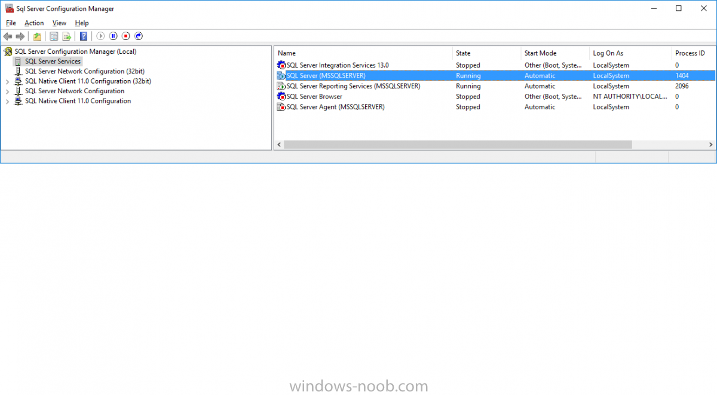
Task: Click the SQL Server Services tree icon
Action: (x=18, y=62)
